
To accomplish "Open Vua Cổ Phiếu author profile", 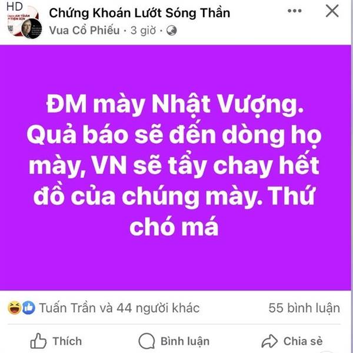I will 84,30.
